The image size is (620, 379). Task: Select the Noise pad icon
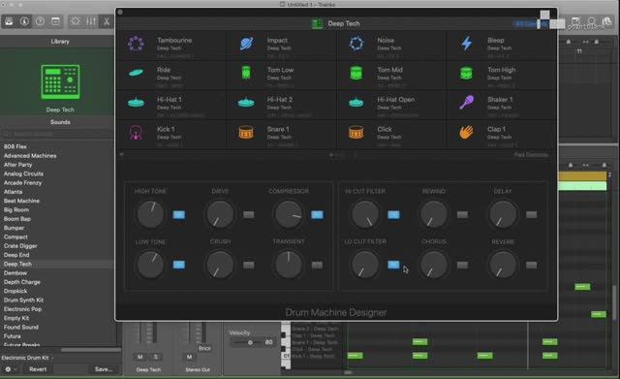[356, 43]
